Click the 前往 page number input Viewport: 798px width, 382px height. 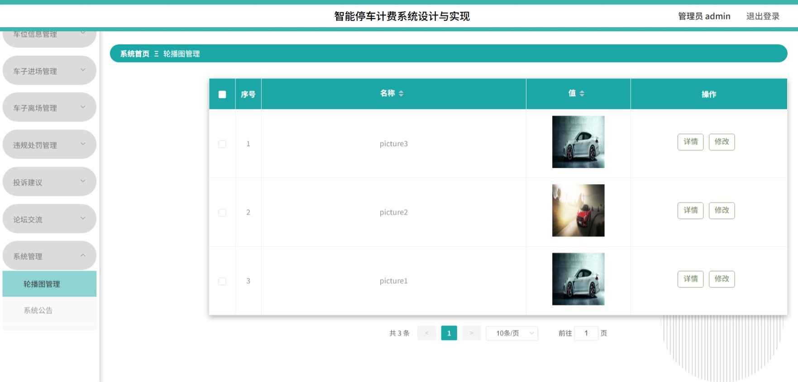coord(586,333)
